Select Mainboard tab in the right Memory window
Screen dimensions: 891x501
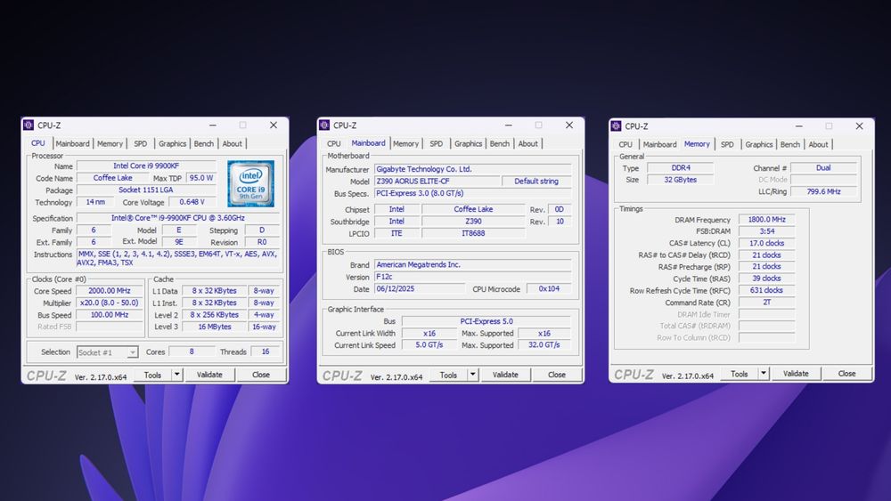pyautogui.click(x=659, y=145)
